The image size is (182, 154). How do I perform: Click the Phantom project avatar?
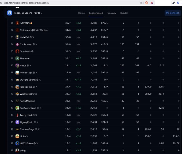[17, 58]
